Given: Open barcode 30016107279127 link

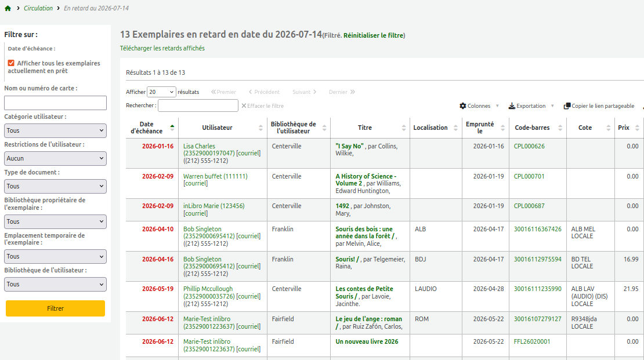Looking at the screenshot, I should click(x=538, y=319).
